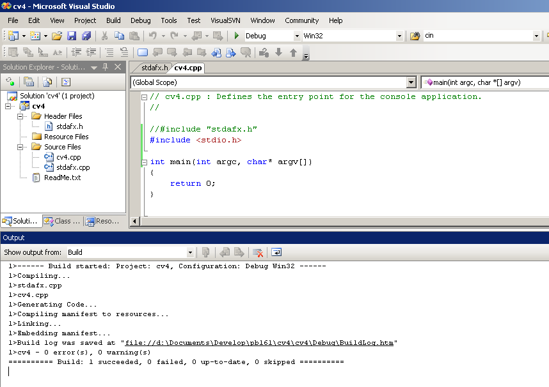549x387 pixels.
Task: Click the Navigate Backward icon
Action: pos(197,36)
